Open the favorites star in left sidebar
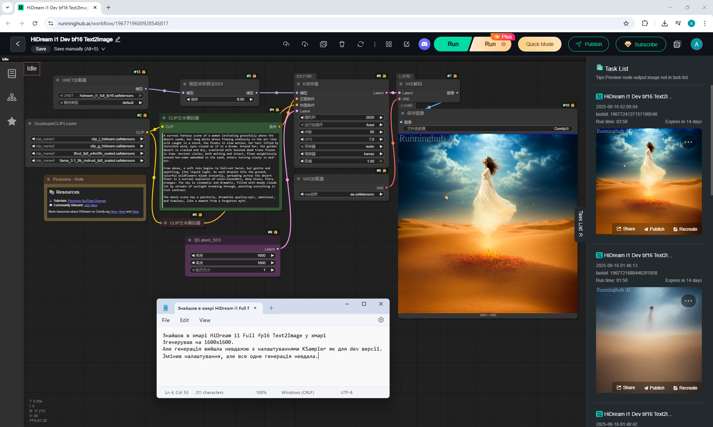 [x=12, y=121]
